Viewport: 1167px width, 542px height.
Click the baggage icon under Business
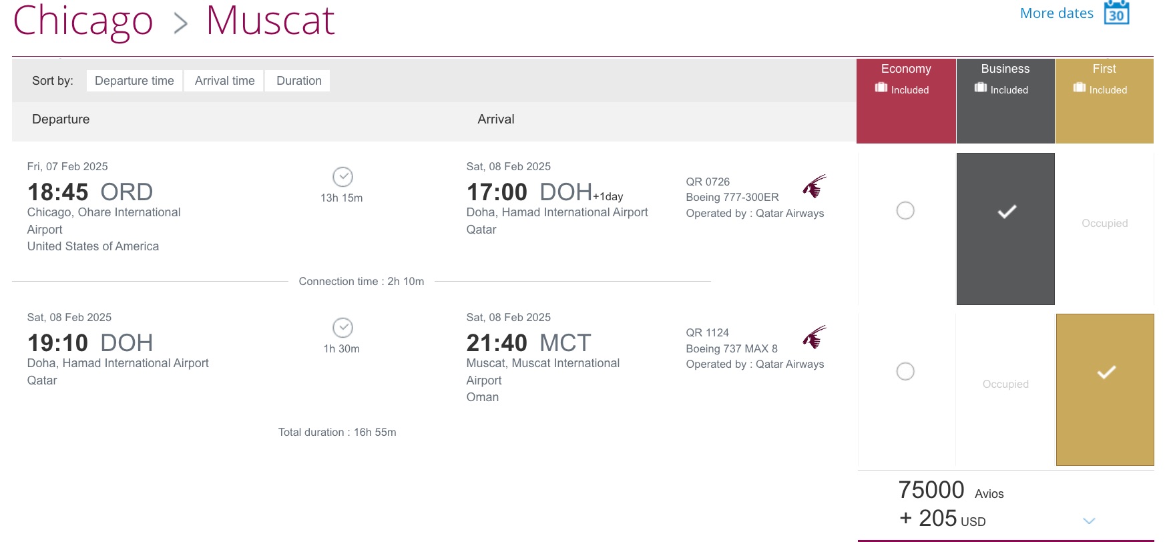pos(980,88)
